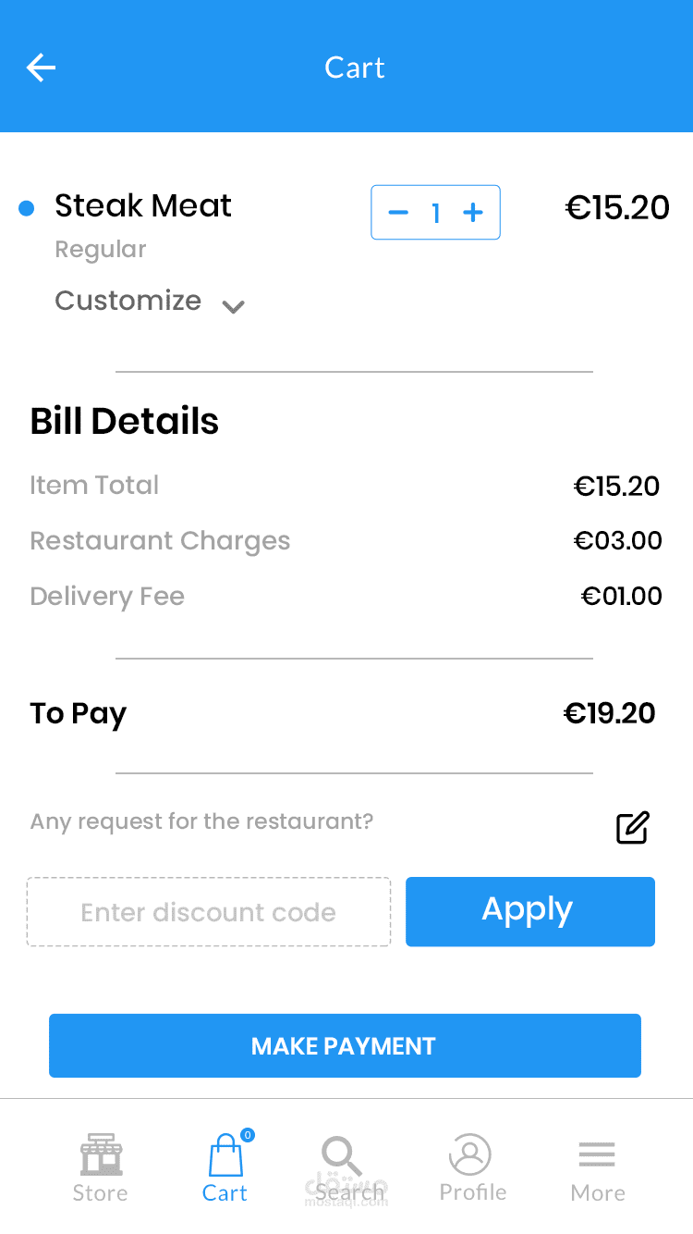Select the Cart shopping bag icon
Image resolution: width=693 pixels, height=1234 pixels.
(x=225, y=1155)
